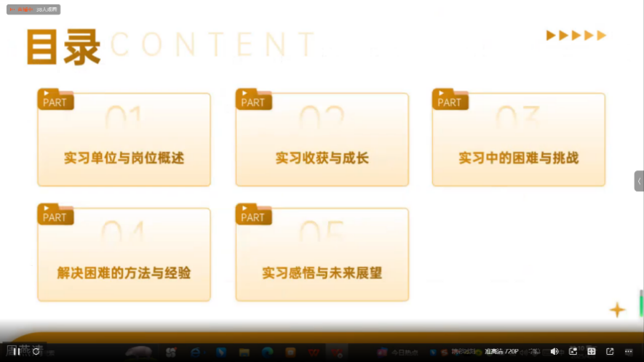Click the share/pop-out icon
The image size is (644, 362).
pos(610,351)
